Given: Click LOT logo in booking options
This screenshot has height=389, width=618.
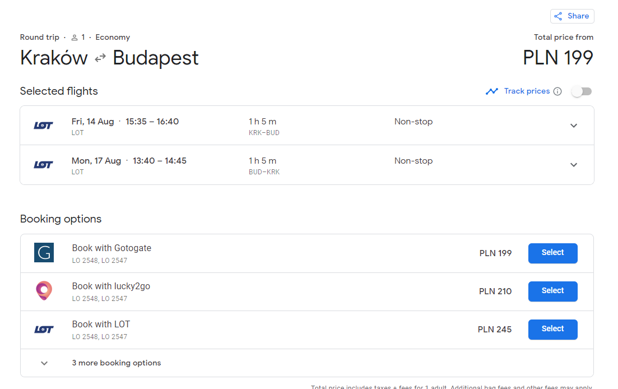Looking at the screenshot, I should click(44, 330).
